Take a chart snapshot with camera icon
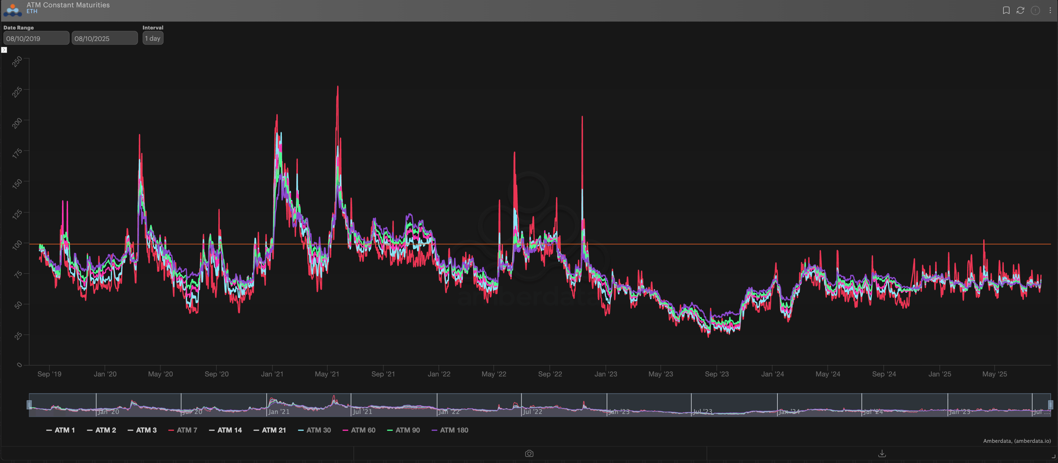 pyautogui.click(x=529, y=453)
